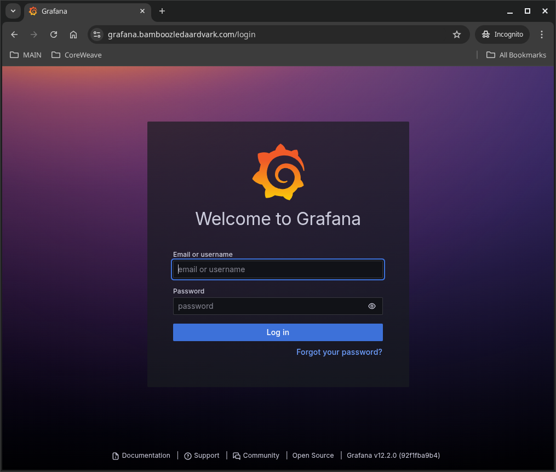Visit the Community footer link
The width and height of the screenshot is (556, 472).
point(256,456)
